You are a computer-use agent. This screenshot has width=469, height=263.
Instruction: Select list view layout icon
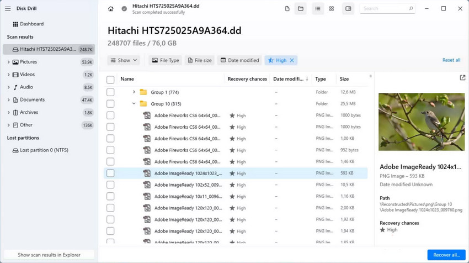tap(318, 9)
